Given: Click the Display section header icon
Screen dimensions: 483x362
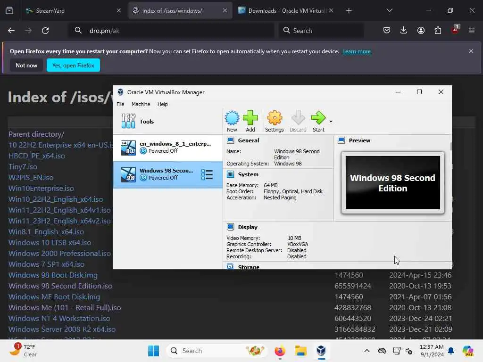Looking at the screenshot, I should [230, 227].
